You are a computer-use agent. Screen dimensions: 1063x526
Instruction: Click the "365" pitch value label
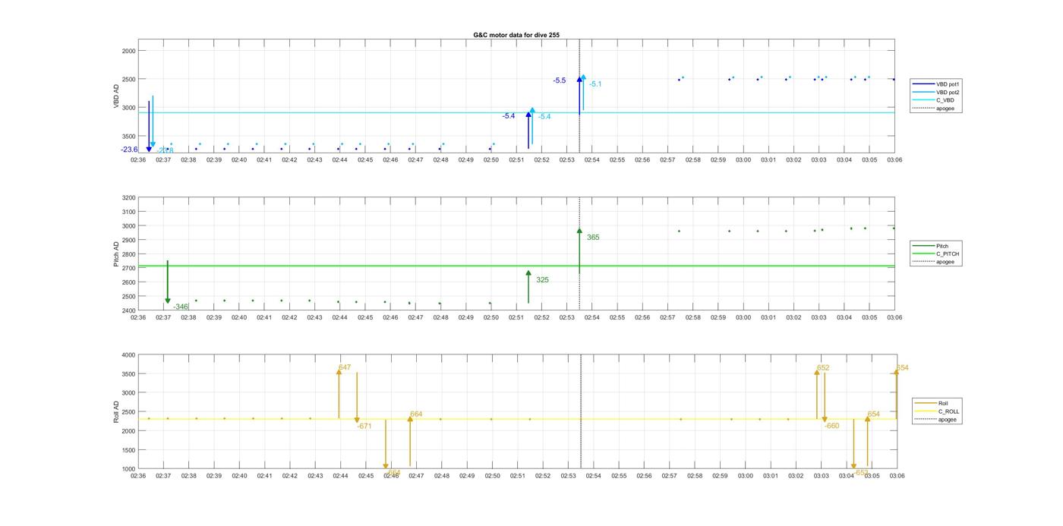click(x=593, y=238)
